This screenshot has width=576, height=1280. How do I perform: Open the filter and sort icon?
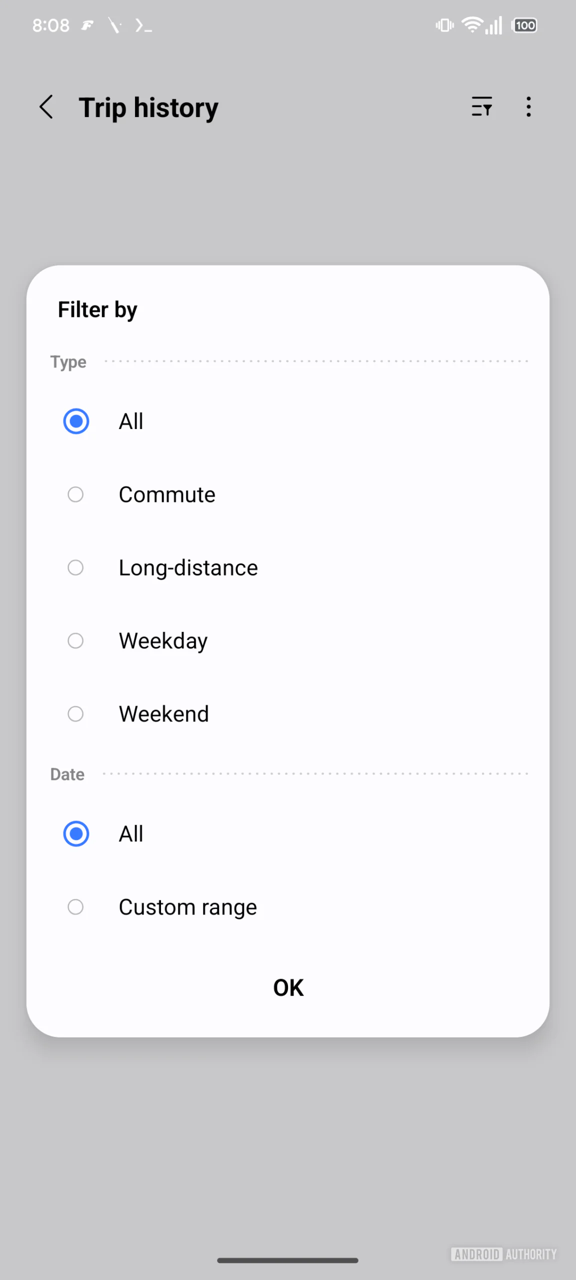[482, 106]
